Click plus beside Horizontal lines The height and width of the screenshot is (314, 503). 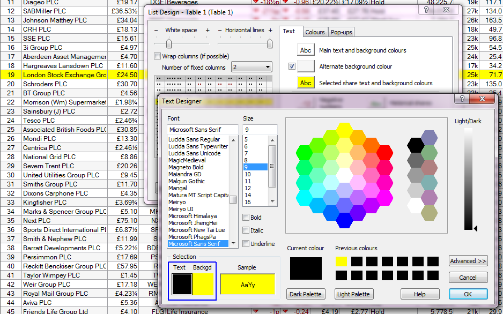click(x=270, y=30)
